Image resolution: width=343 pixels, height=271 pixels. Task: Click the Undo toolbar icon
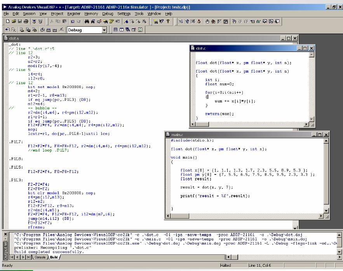(x=73, y=21)
